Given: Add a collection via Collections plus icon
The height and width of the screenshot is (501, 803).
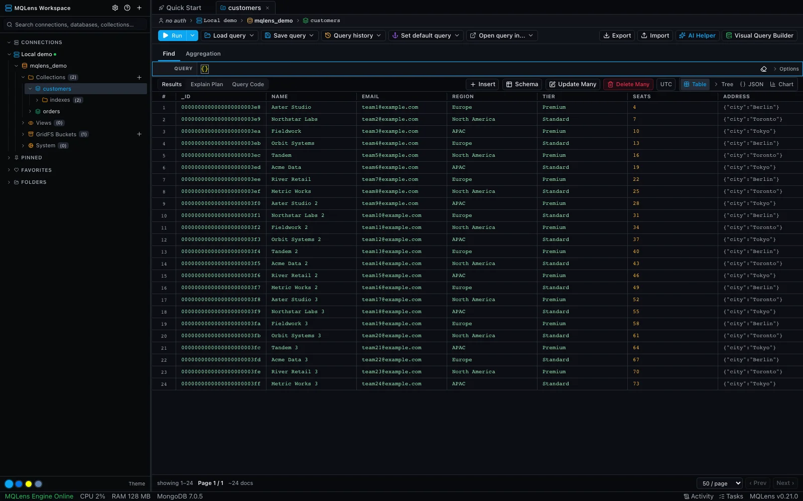Looking at the screenshot, I should pyautogui.click(x=140, y=77).
